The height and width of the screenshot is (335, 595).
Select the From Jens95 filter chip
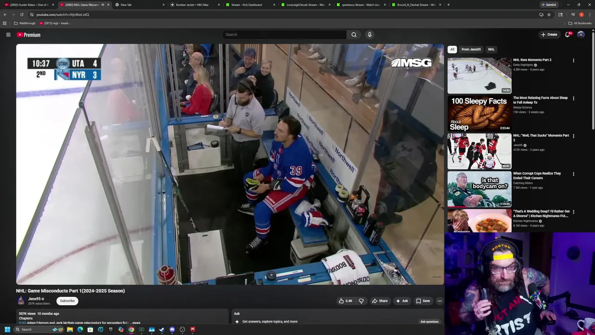pos(471,49)
